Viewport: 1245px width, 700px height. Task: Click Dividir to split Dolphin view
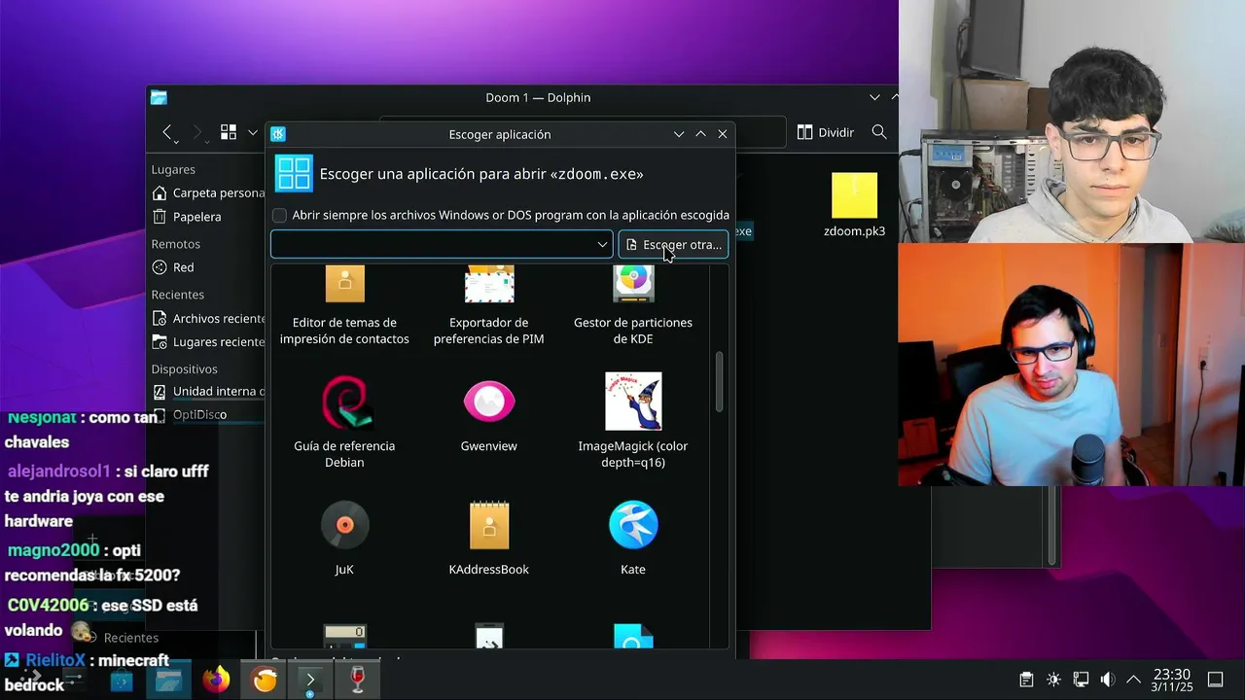(826, 132)
